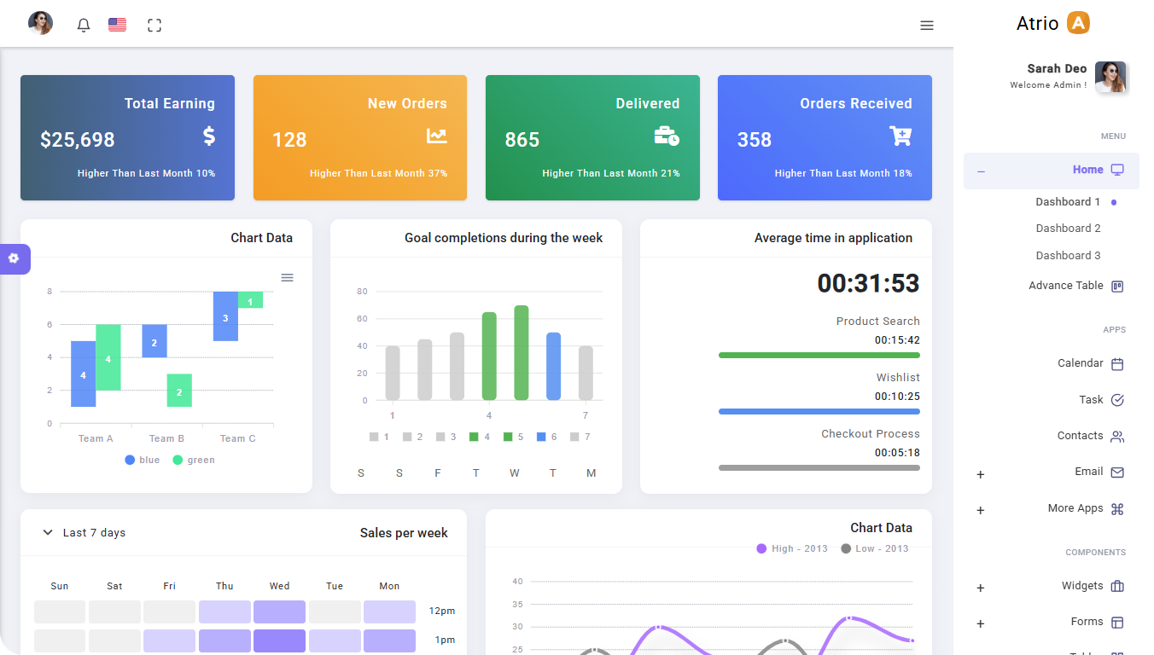The width and height of the screenshot is (1154, 655).
Task: Open the Chart Data bar chart menu icon
Action: pyautogui.click(x=288, y=277)
